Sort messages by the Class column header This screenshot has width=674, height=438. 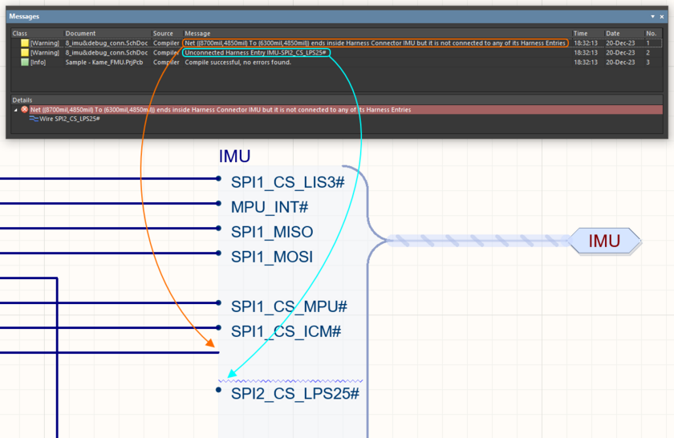[20, 33]
